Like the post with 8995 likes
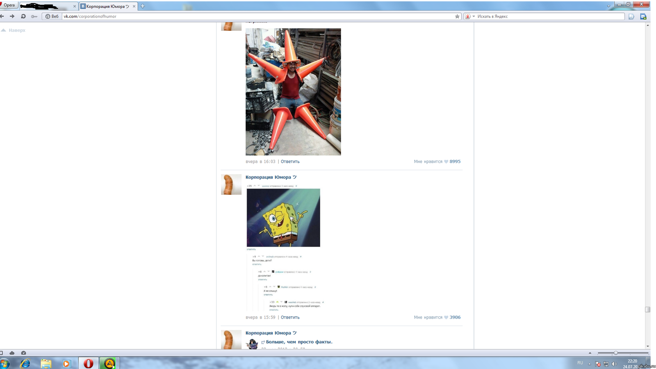The image size is (656, 369). (437, 161)
